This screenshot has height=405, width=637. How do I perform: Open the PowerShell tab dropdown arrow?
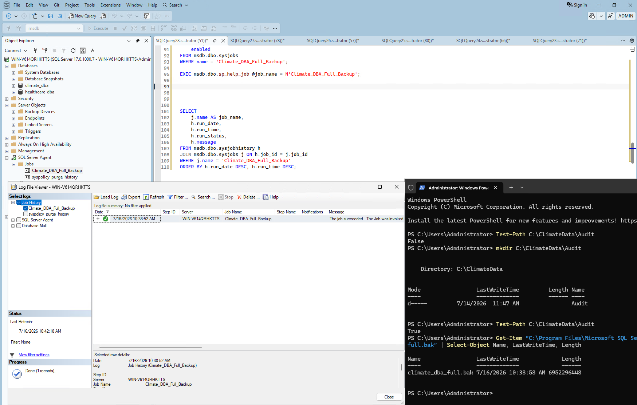click(522, 188)
